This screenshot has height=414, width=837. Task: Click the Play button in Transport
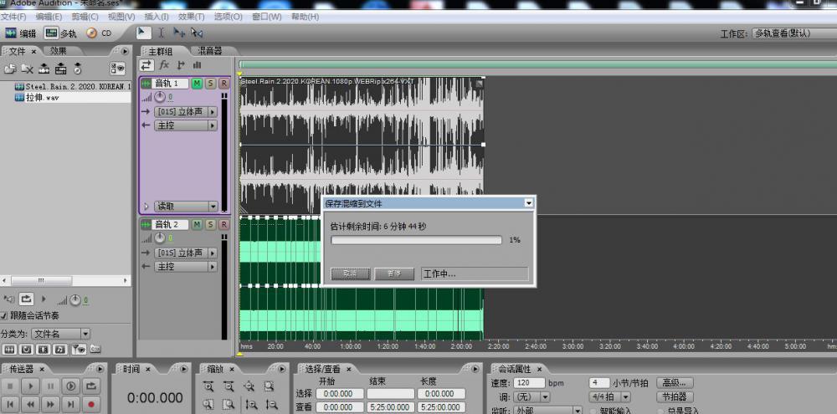(x=30, y=386)
